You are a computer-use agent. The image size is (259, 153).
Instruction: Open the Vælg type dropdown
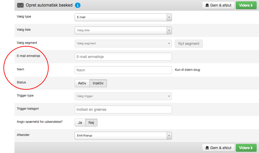123,17
